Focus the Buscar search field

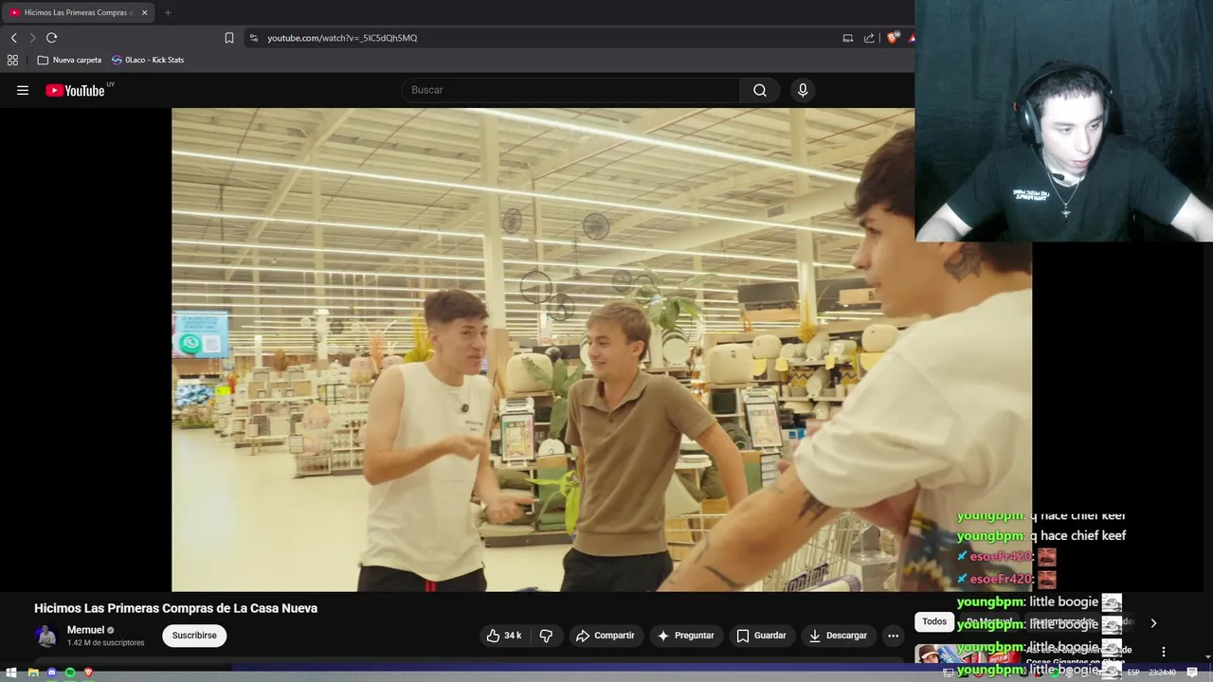tap(571, 90)
